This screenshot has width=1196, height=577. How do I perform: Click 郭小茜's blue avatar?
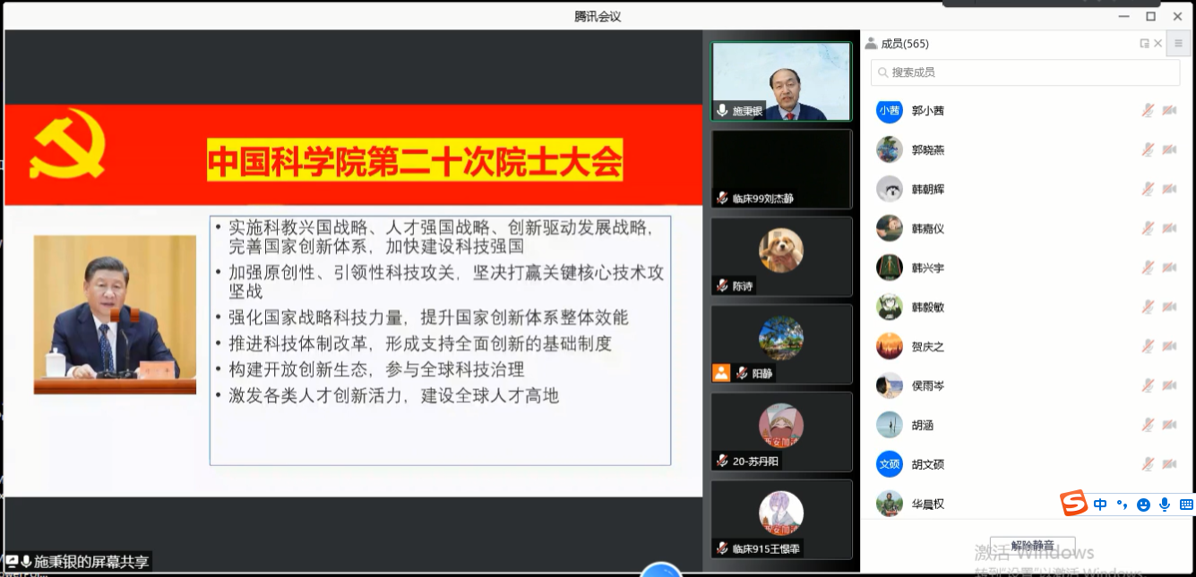point(890,111)
